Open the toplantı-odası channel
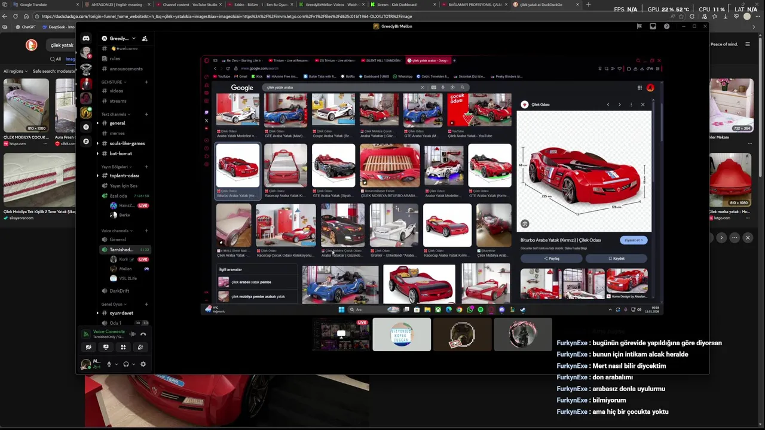Image resolution: width=765 pixels, height=430 pixels. pos(124,176)
